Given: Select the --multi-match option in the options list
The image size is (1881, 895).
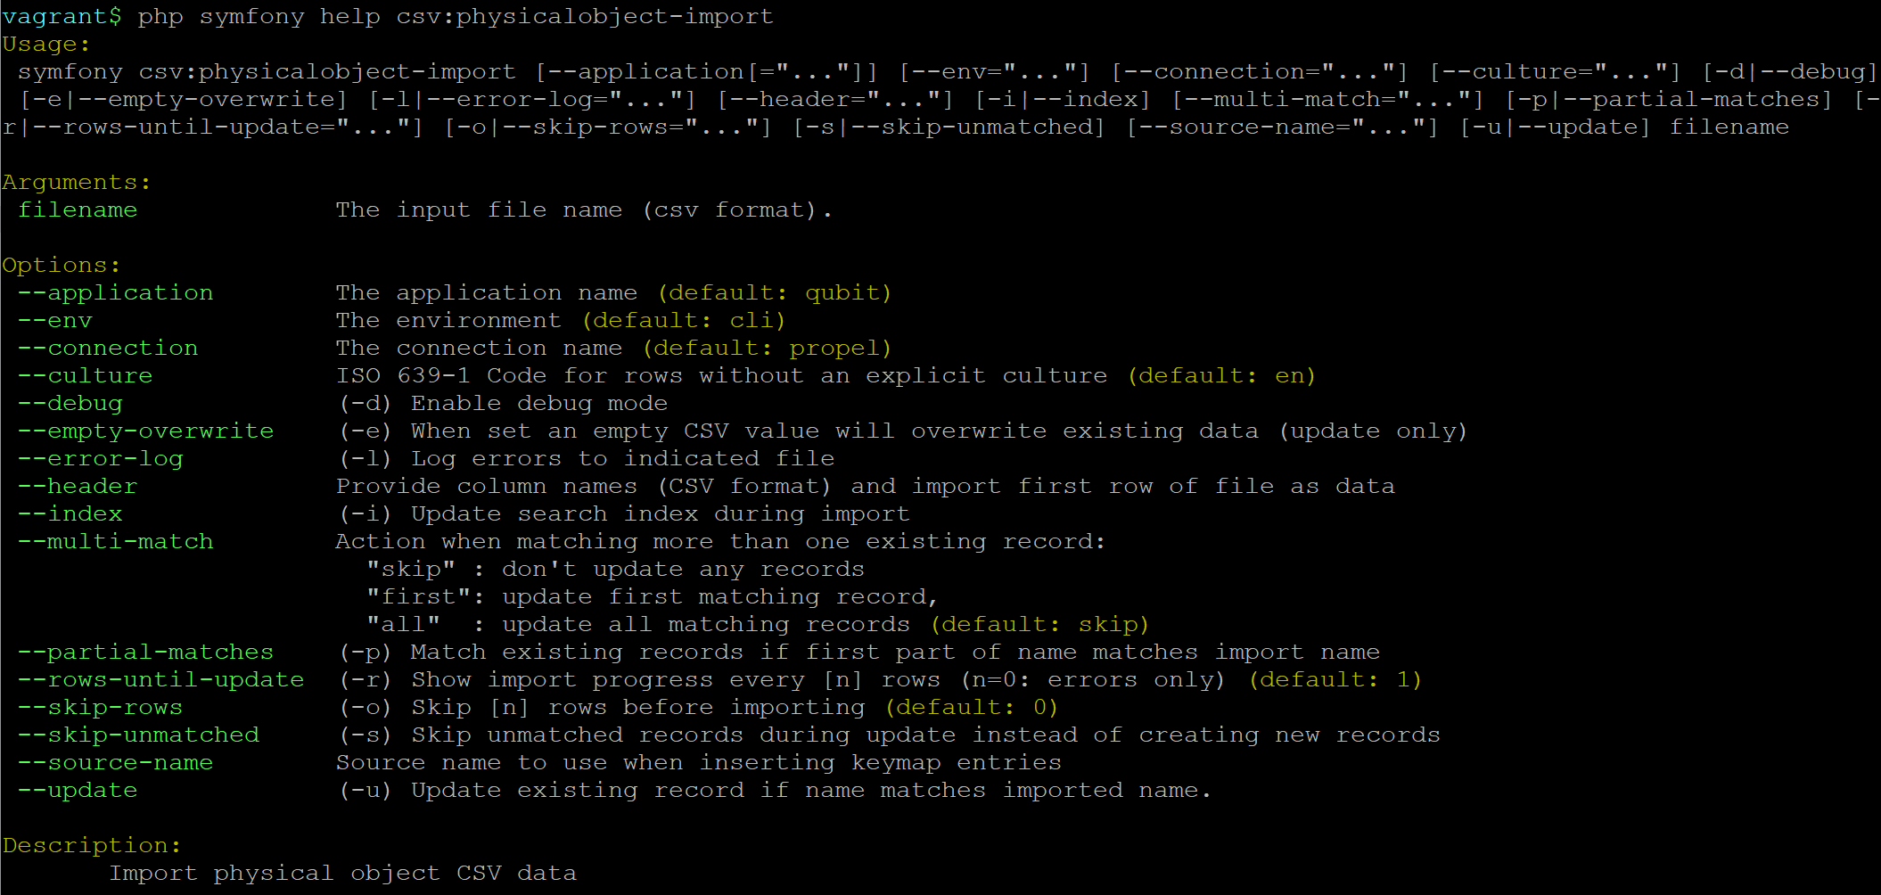Looking at the screenshot, I should point(115,542).
